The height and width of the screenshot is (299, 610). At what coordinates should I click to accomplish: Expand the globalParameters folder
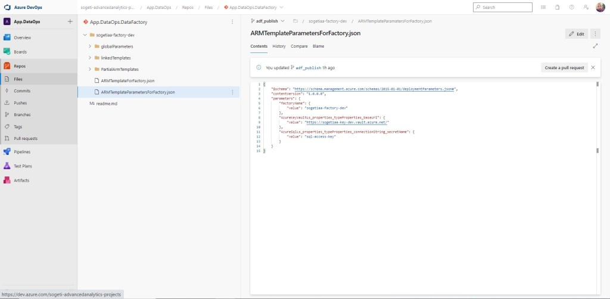(89, 46)
